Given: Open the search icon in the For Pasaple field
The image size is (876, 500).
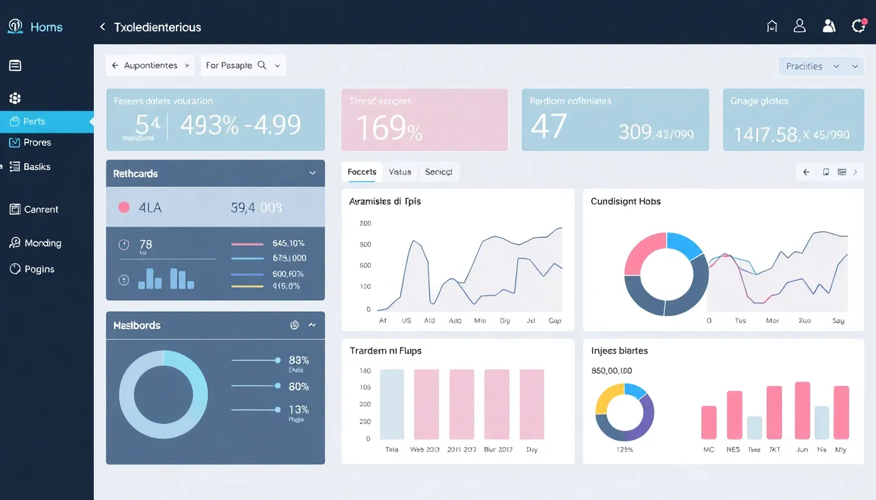Looking at the screenshot, I should point(261,65).
